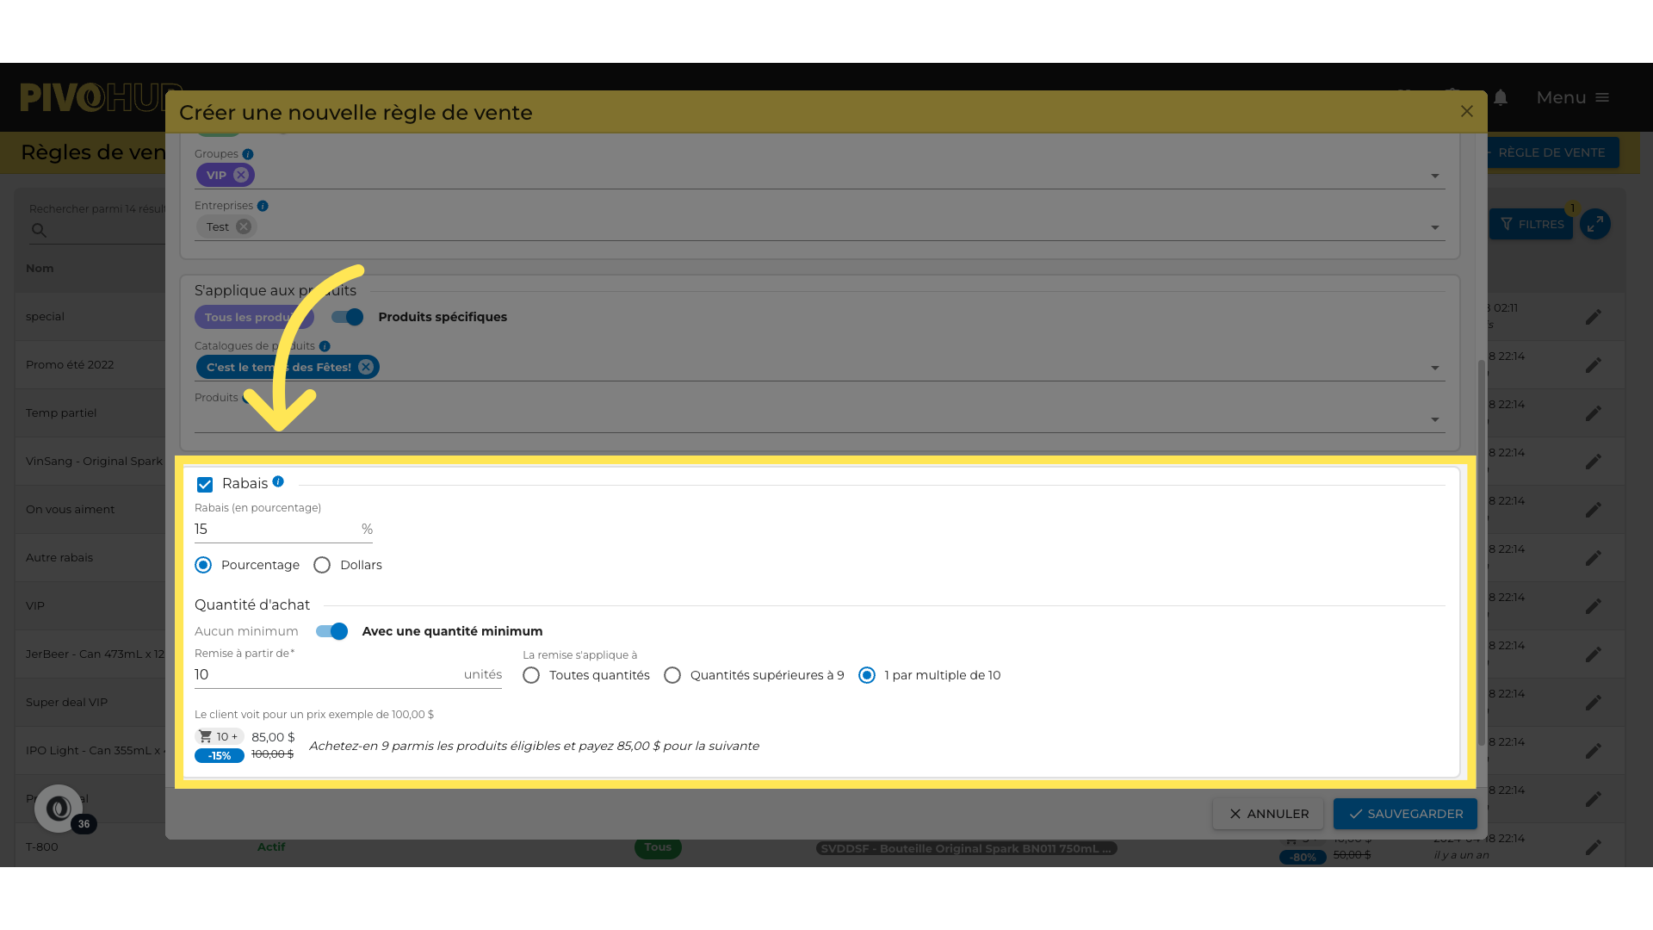Click the expand fullscreen icon near Filtres
Image resolution: width=1653 pixels, height=930 pixels.
click(1595, 224)
